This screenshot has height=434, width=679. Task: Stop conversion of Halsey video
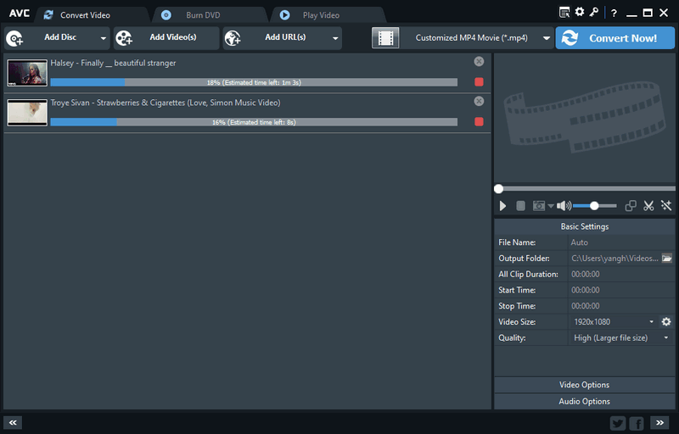click(479, 82)
